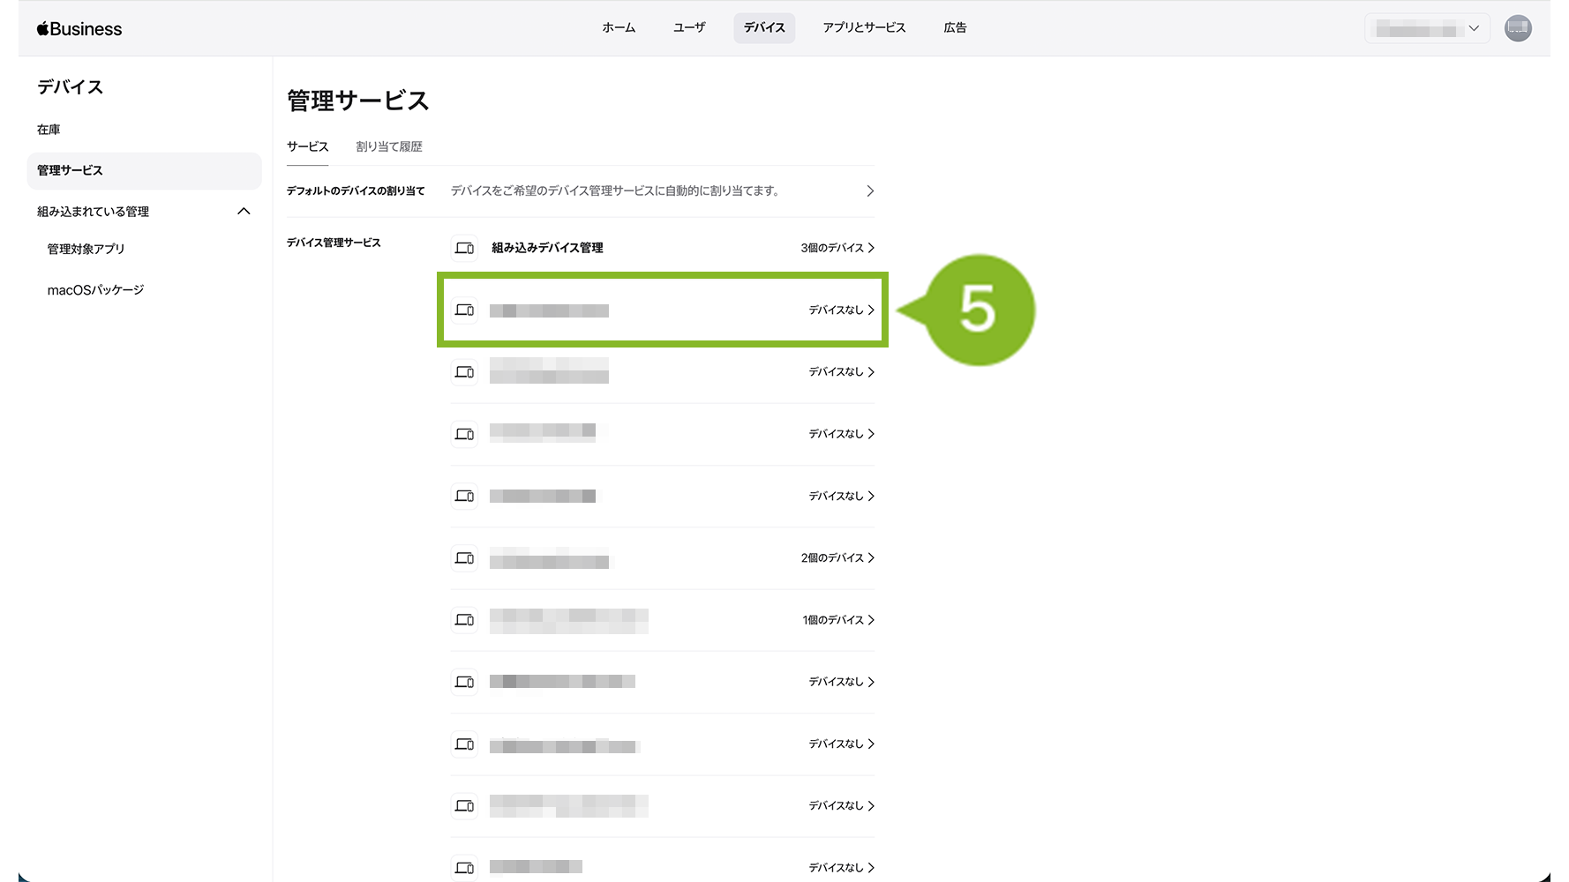Screen dimensions: 1569x882
Task: Open the 2個のデバイス link
Action: click(x=837, y=558)
